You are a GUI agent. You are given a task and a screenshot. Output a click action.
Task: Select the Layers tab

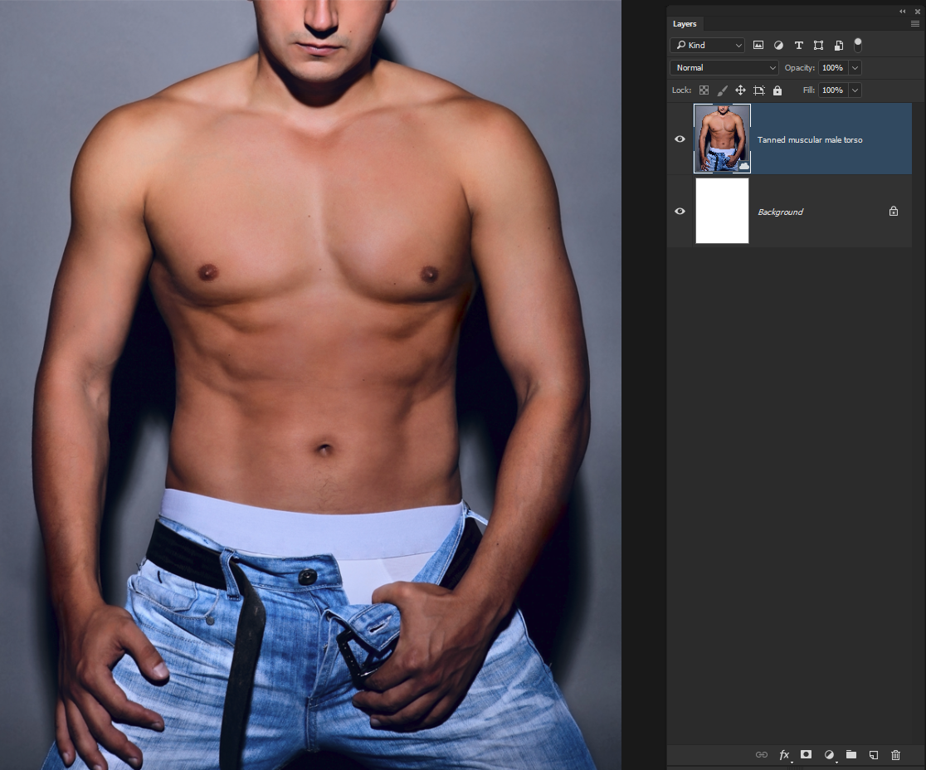click(685, 23)
